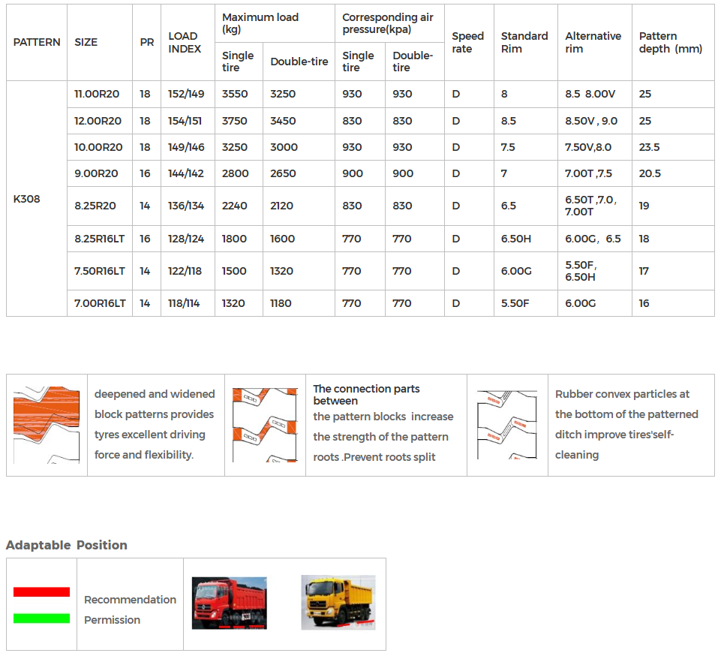Image resolution: width=721 pixels, height=656 pixels.
Task: Click alternative rim 7.00T,7.5
Action: coord(588,173)
